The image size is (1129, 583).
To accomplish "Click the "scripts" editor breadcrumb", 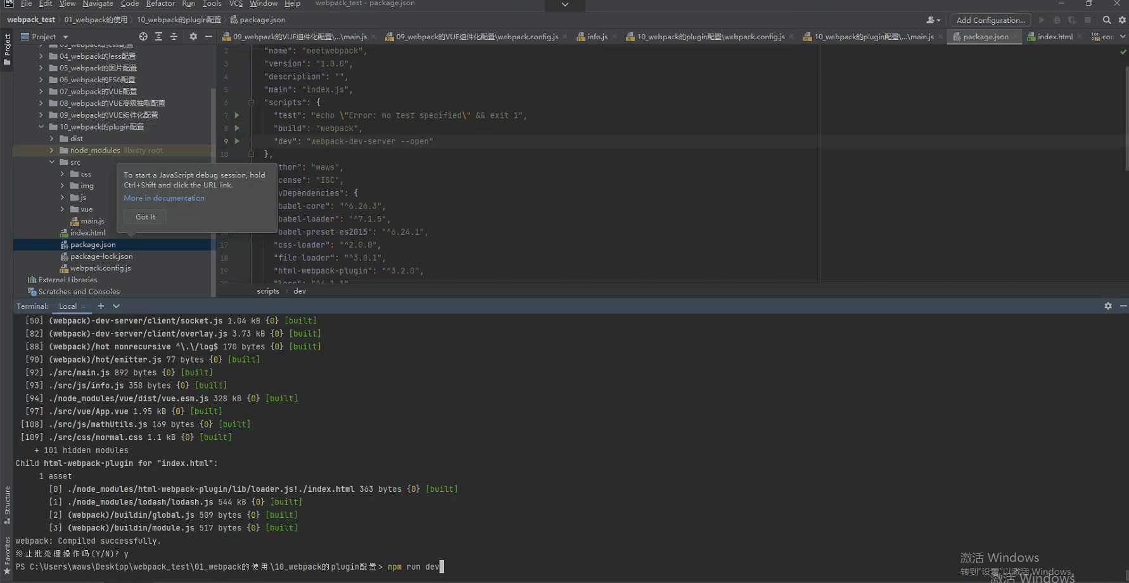I will tap(268, 291).
